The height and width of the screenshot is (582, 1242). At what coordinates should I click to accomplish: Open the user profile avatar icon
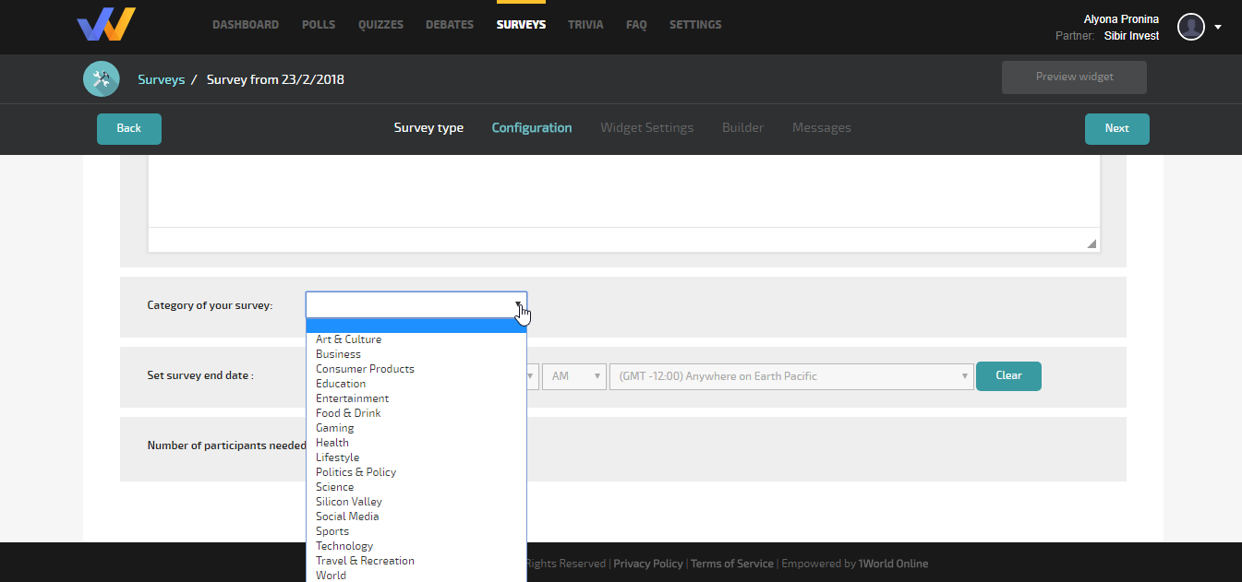point(1191,27)
